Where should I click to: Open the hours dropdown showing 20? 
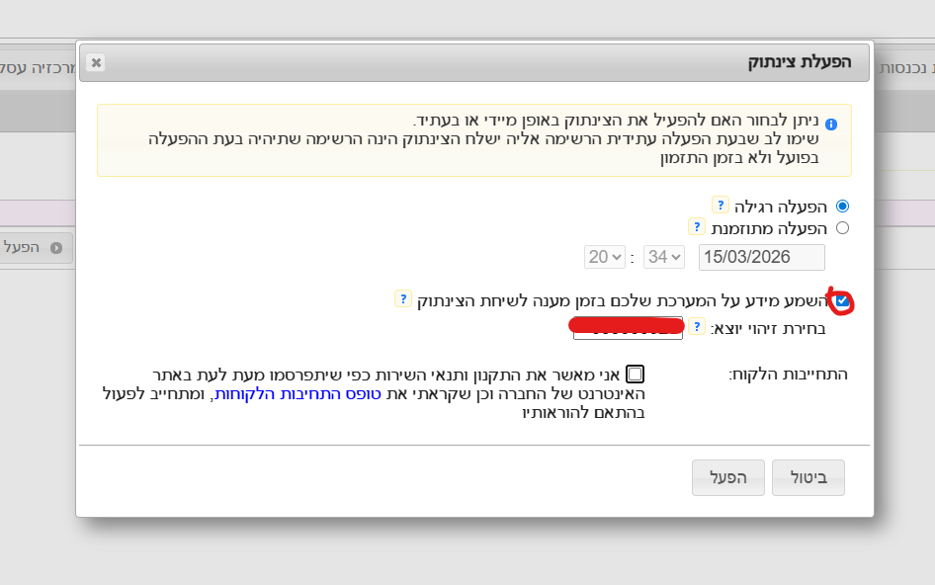[x=604, y=256]
